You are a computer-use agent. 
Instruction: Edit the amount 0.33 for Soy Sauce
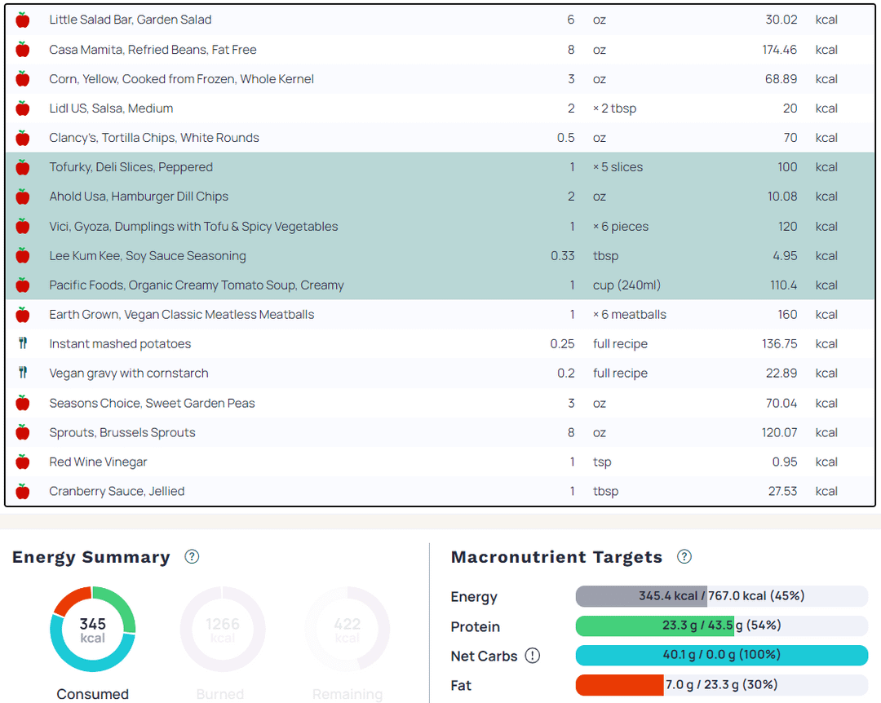pyautogui.click(x=562, y=256)
